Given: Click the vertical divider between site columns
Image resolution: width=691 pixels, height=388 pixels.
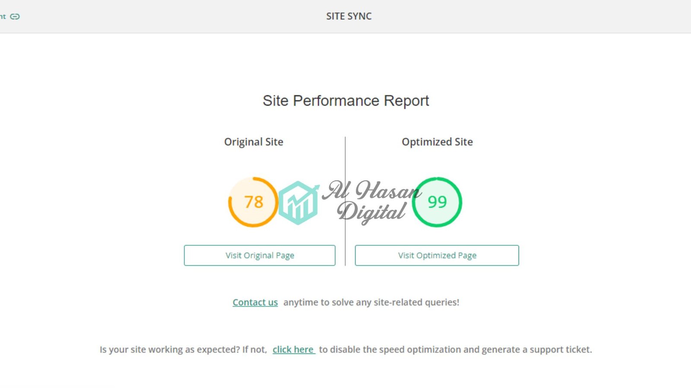Looking at the screenshot, I should 345,201.
